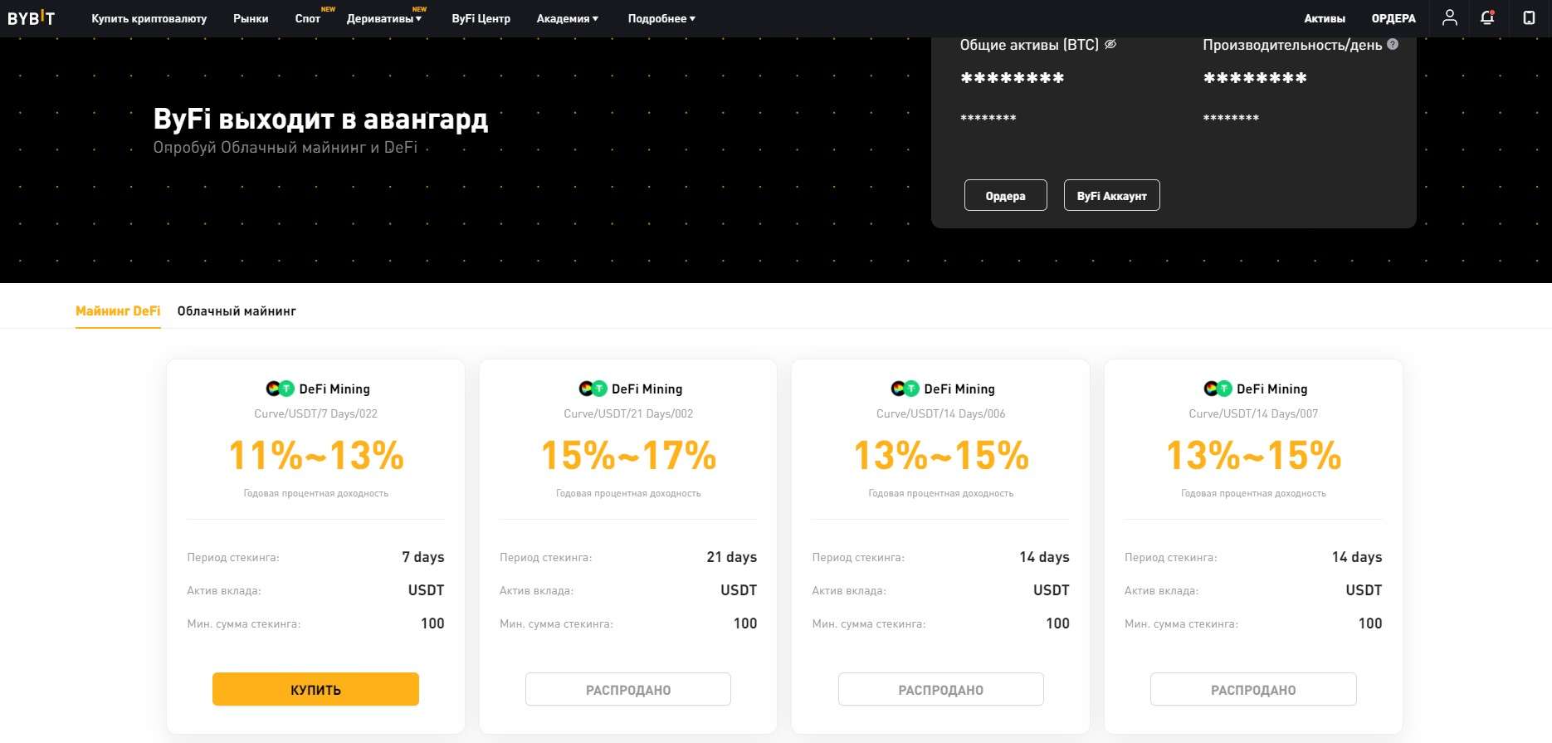Click the ByFi Аккаунт button

(1112, 195)
